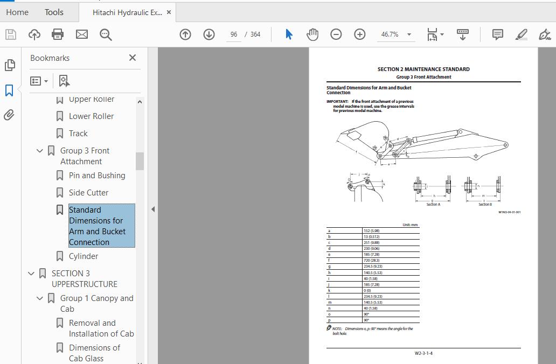This screenshot has height=364, width=556.
Task: Activate the Selection arrow tool
Action: (x=289, y=34)
